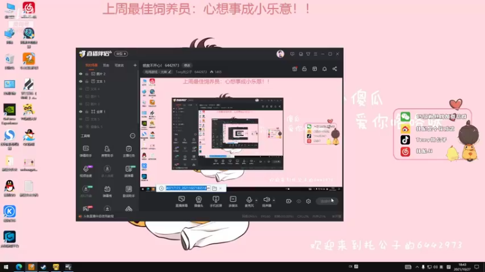Viewport: 485px width, 272px height.
Task: Show the 图片 3 layer via eye icon
Action: click(81, 104)
